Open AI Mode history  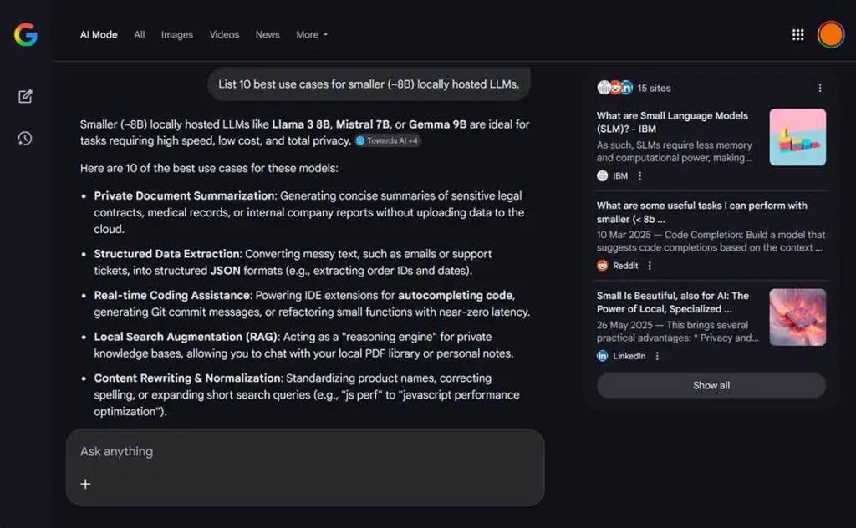click(x=25, y=138)
